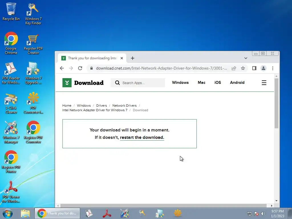Go to Network Drivers breadcrumb link
This screenshot has height=219, width=292.
(124, 106)
